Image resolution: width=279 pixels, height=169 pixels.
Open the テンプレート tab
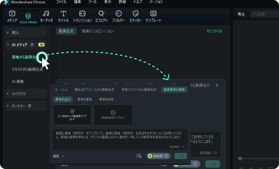(x=153, y=17)
